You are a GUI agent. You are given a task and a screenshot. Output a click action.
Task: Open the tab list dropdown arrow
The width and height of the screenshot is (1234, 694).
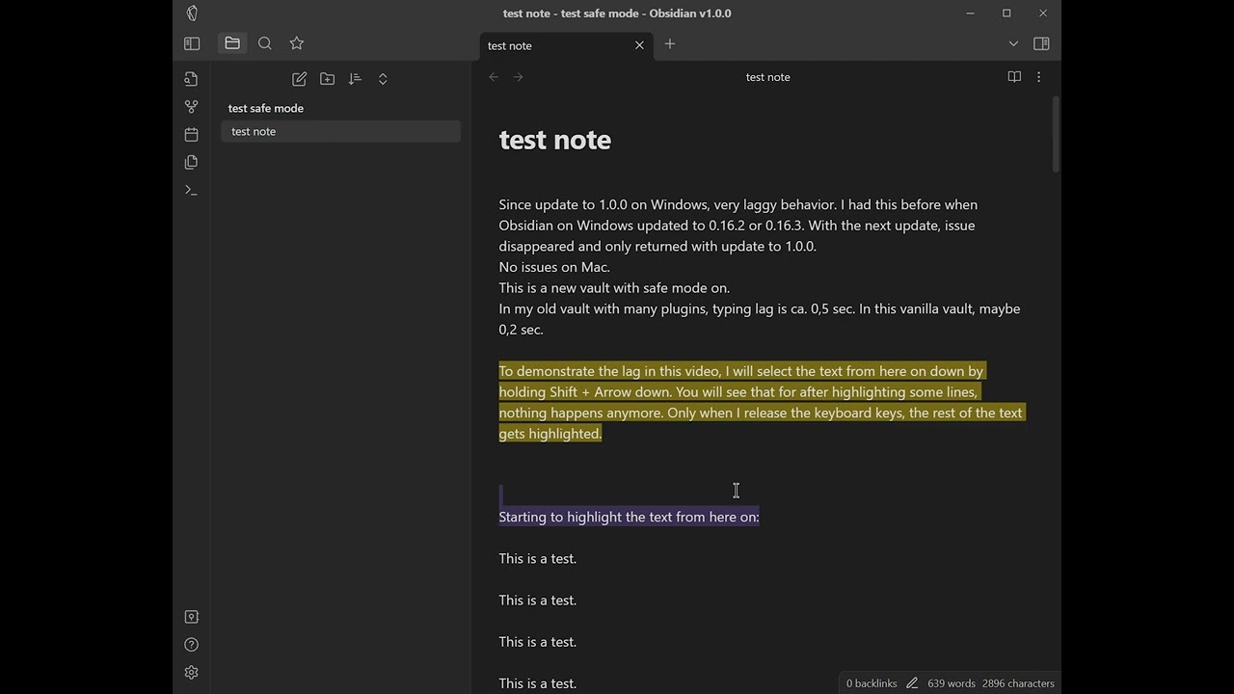coord(1013,43)
